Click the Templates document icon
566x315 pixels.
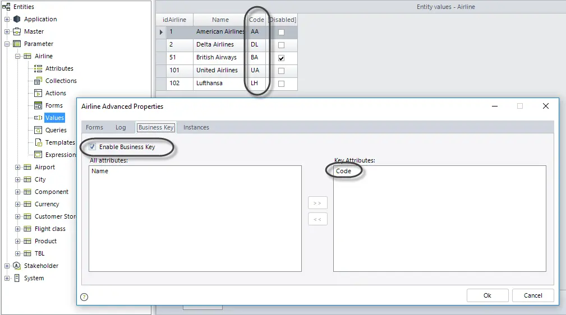pos(38,142)
